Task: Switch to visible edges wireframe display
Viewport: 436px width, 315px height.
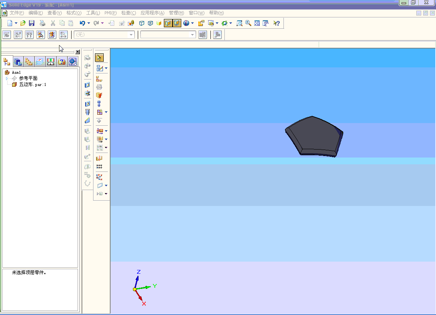Action: (142, 23)
